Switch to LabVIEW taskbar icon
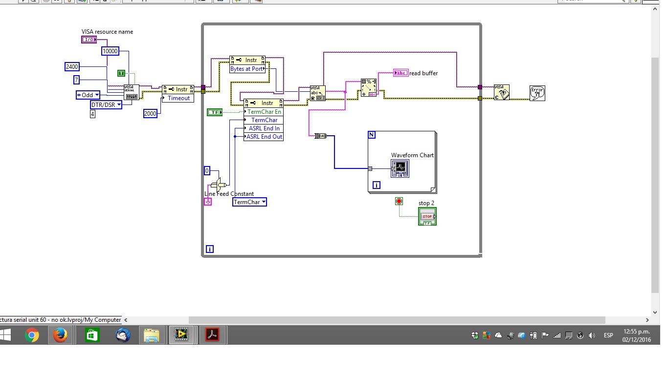This screenshot has height=375, width=668. click(x=181, y=335)
